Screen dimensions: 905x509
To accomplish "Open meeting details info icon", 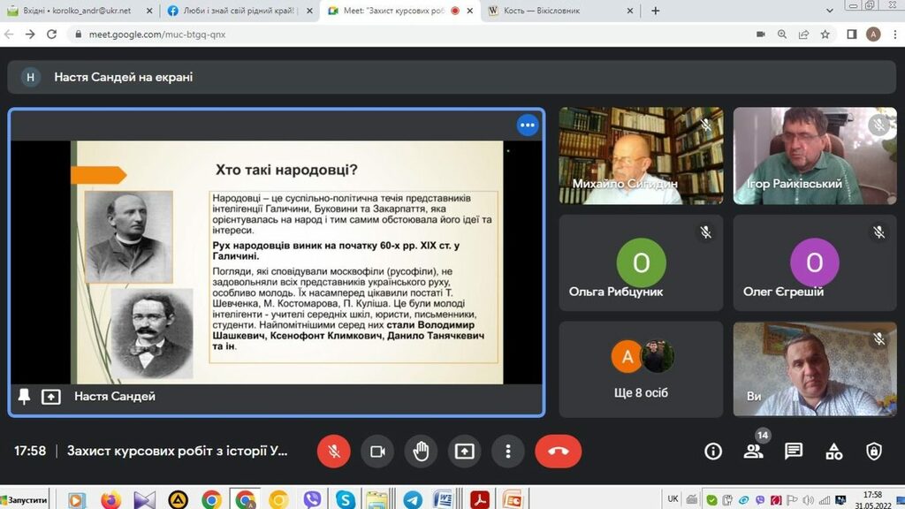I will pos(713,452).
